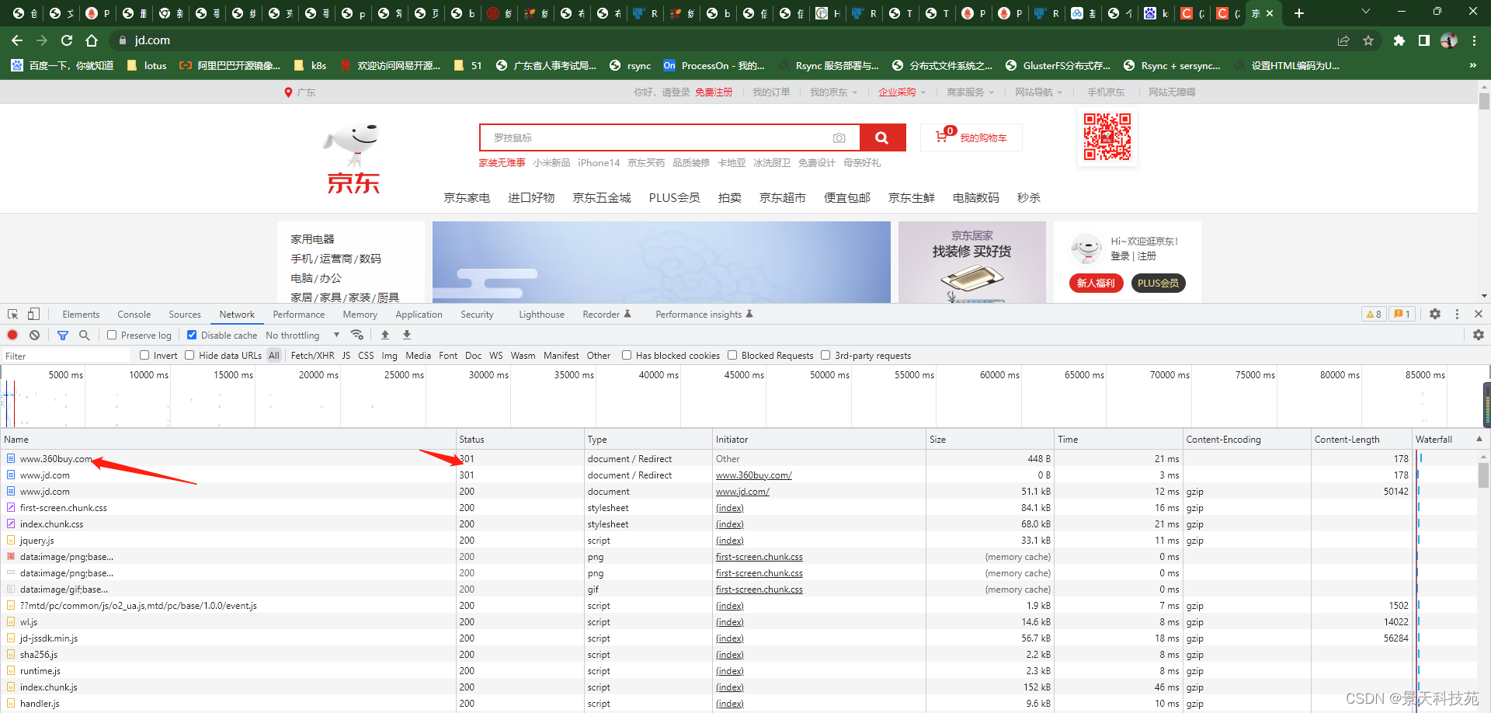Viewport: 1491px width, 713px height.
Task: Open the No throttling dropdown
Action: 303,335
